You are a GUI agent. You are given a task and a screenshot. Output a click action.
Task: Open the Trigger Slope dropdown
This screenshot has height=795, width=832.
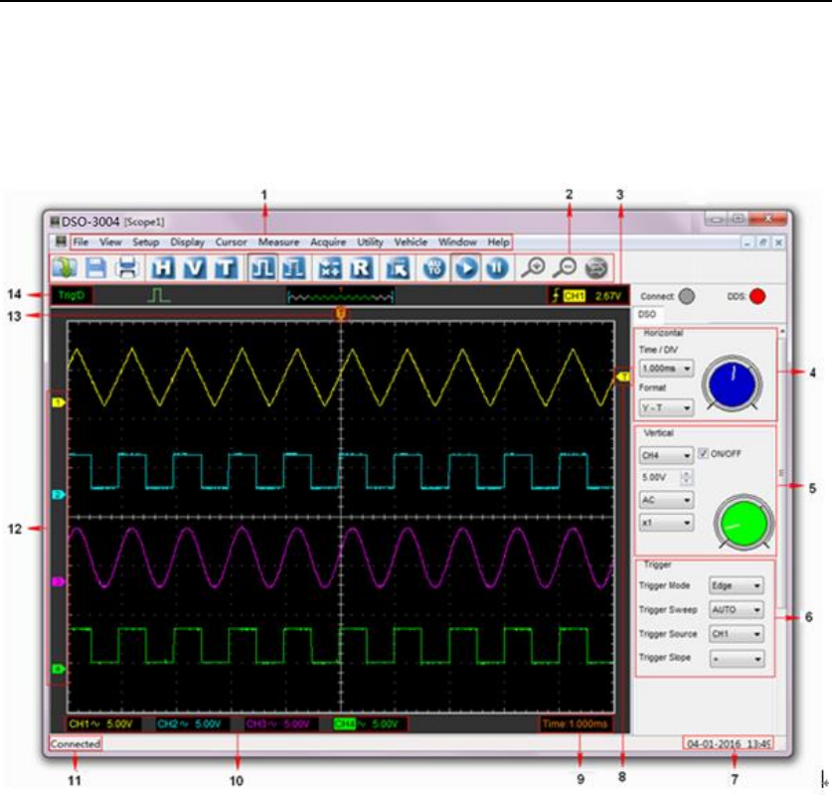[737, 659]
